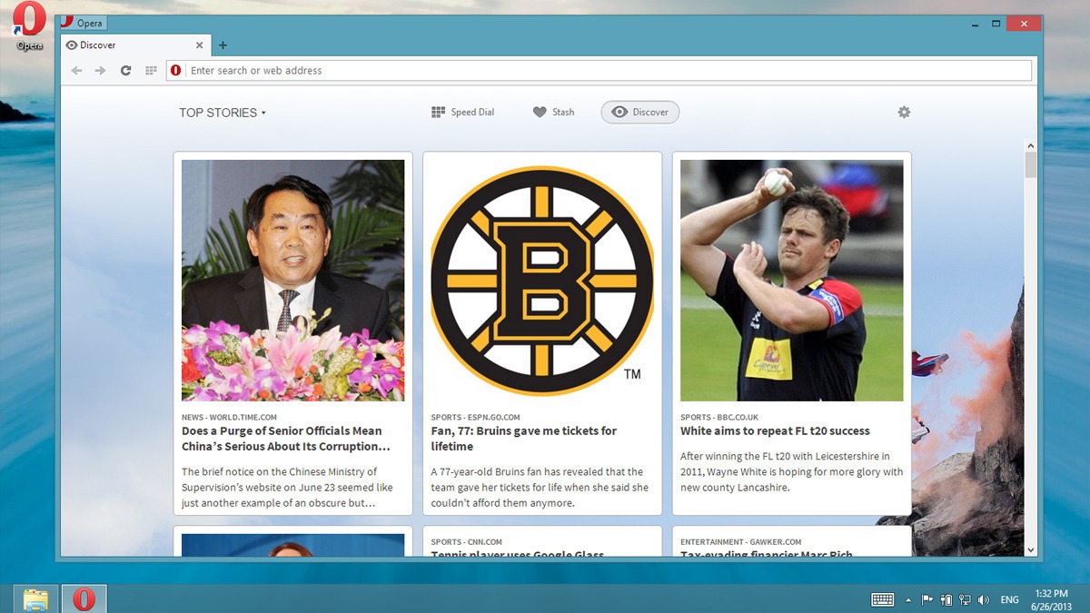Open the cricket bowler photo
The image size is (1090, 613).
click(x=792, y=281)
